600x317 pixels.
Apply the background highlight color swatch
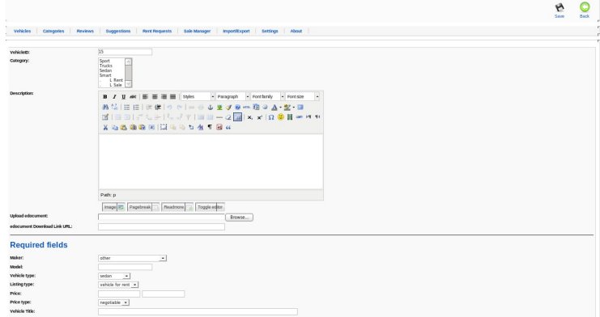pyautogui.click(x=287, y=107)
